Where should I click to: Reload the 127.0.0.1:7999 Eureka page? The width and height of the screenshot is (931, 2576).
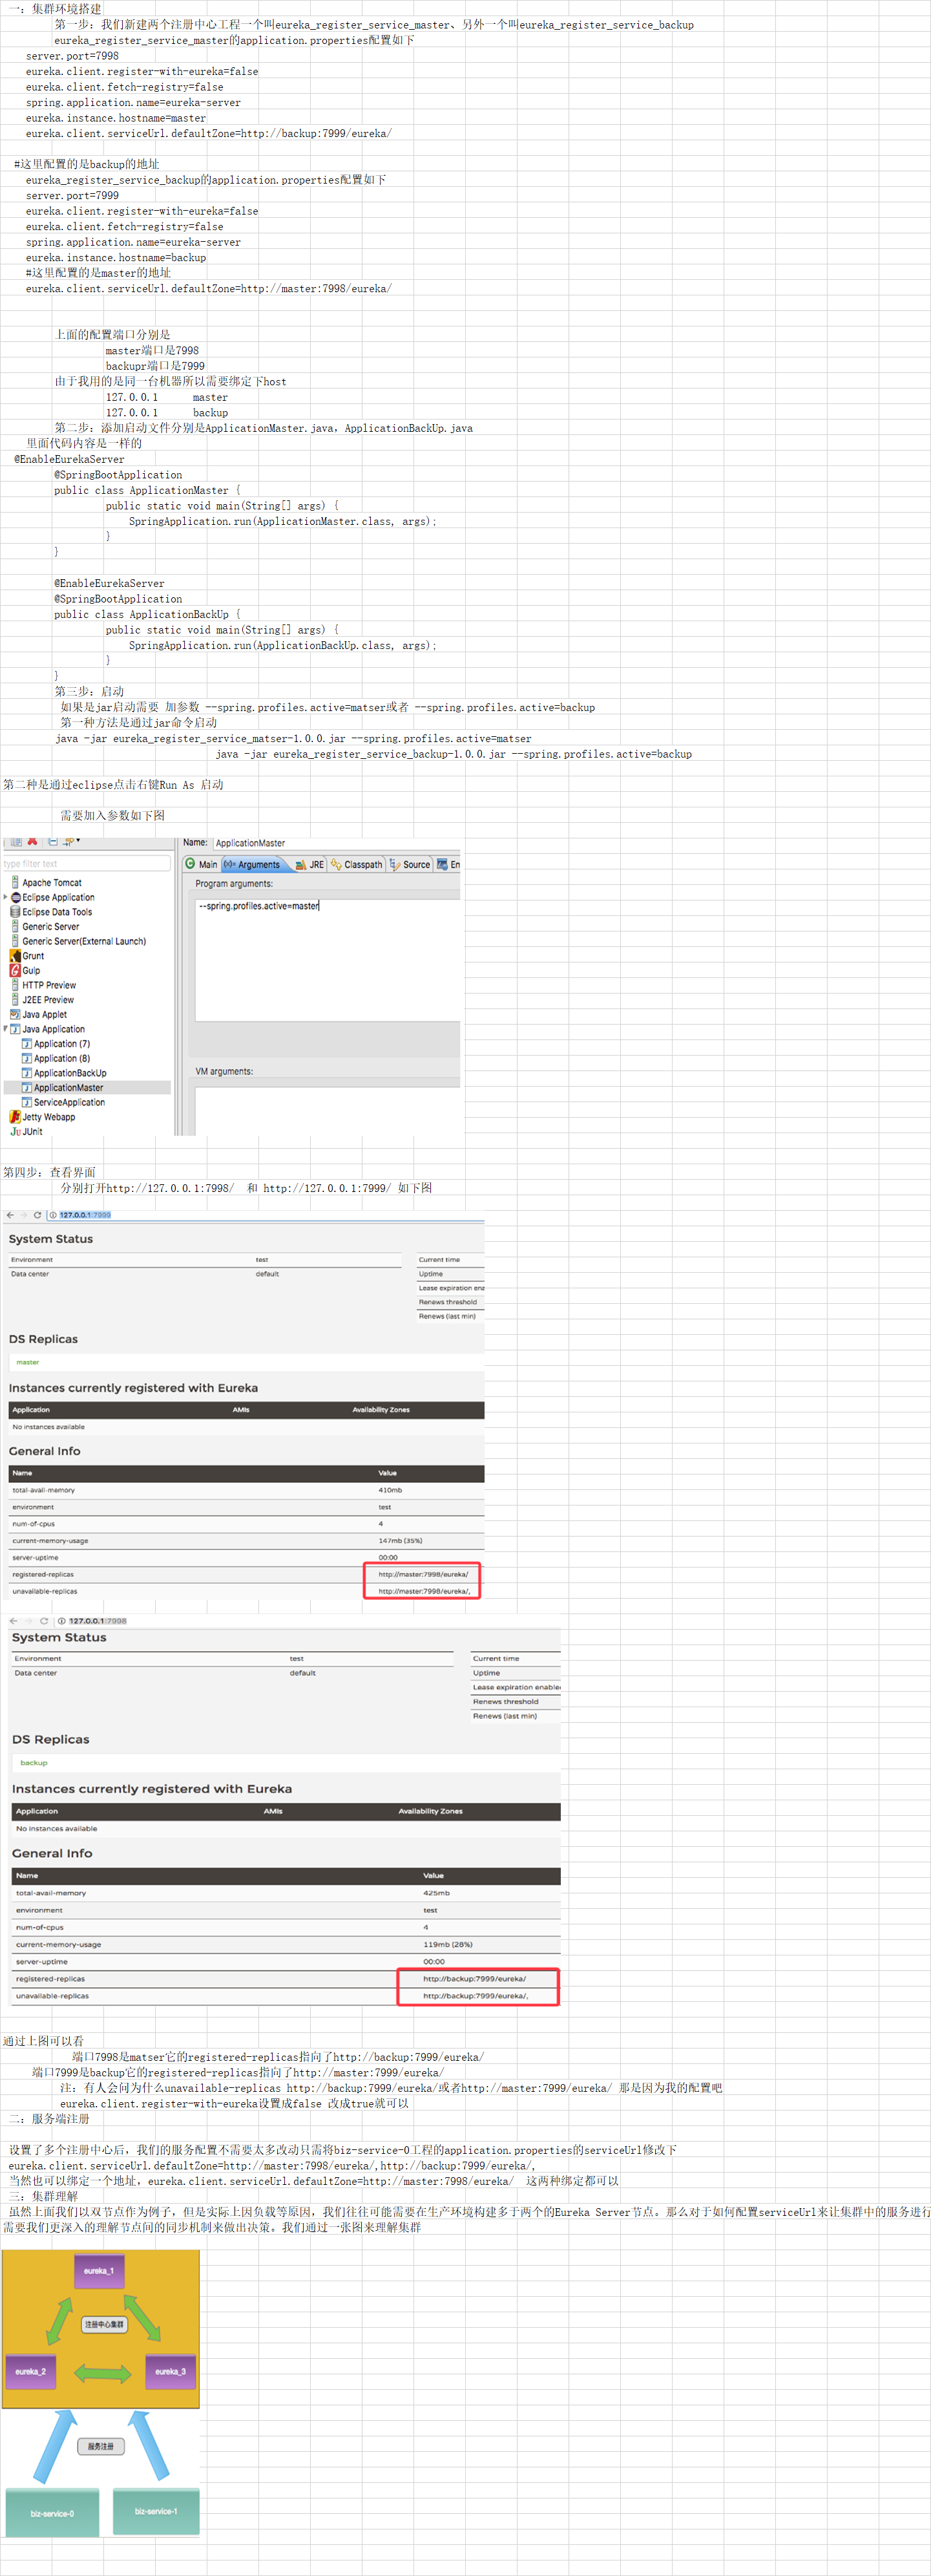(x=37, y=1215)
